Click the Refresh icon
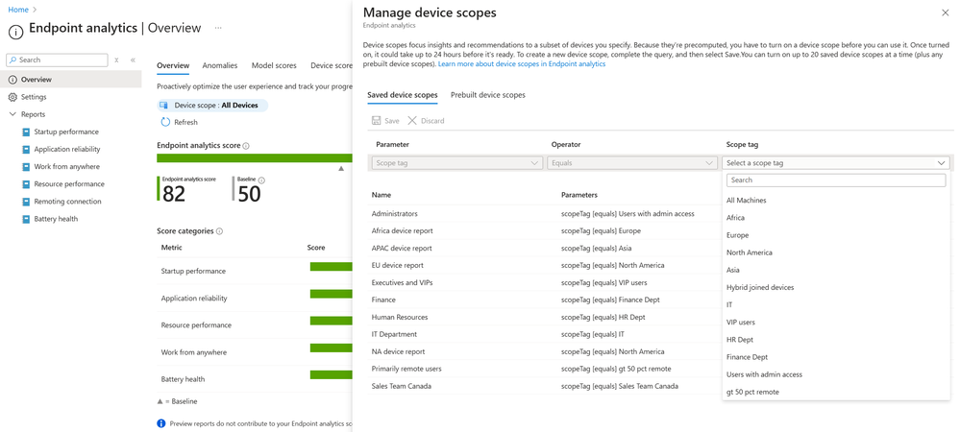Screen dimensions: 960x432 pos(165,122)
